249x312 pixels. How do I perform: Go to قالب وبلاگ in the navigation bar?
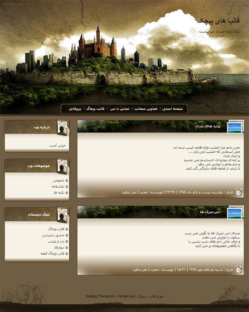click(x=95, y=109)
